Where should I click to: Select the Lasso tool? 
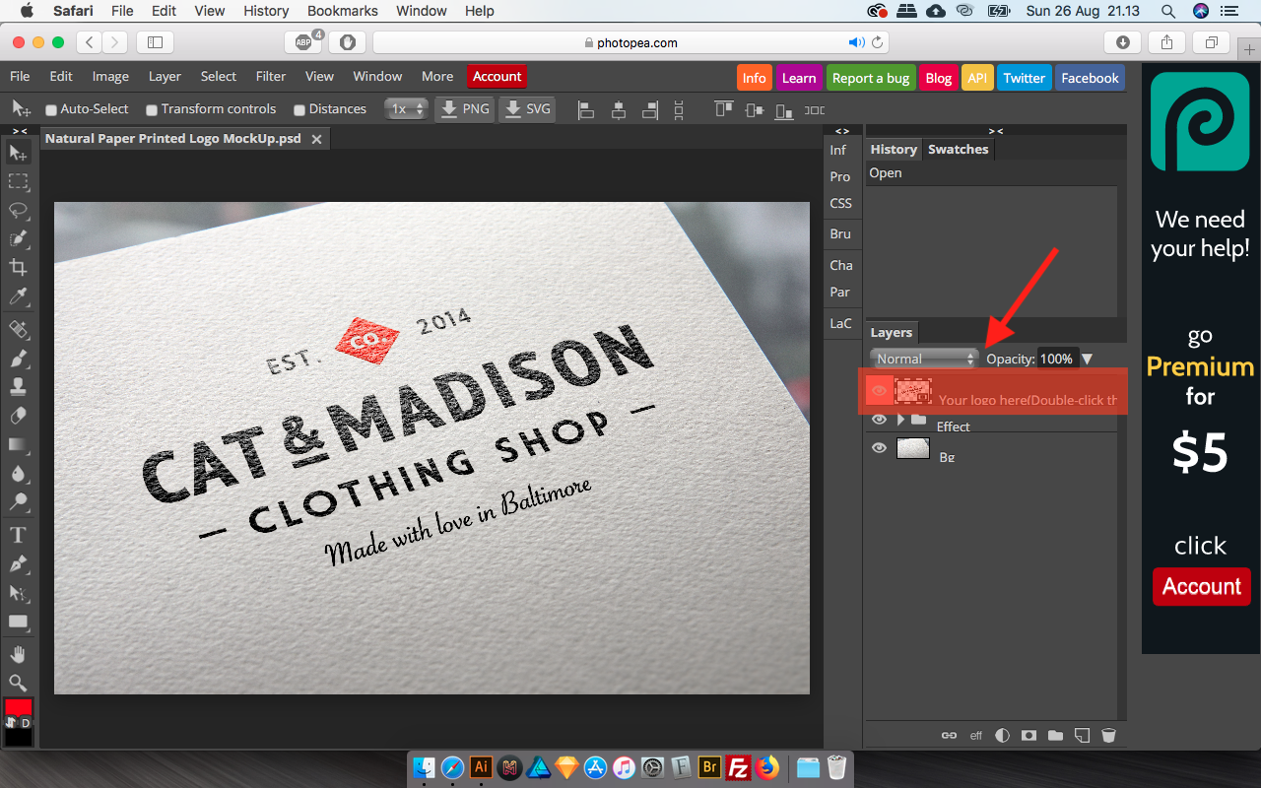(x=18, y=210)
